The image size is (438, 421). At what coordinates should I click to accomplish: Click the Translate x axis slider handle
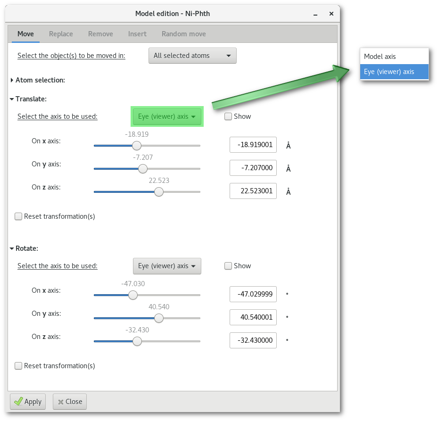(x=136, y=145)
